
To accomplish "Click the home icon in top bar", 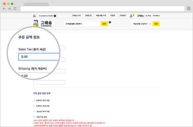I will pyautogui.click(x=34, y=16).
